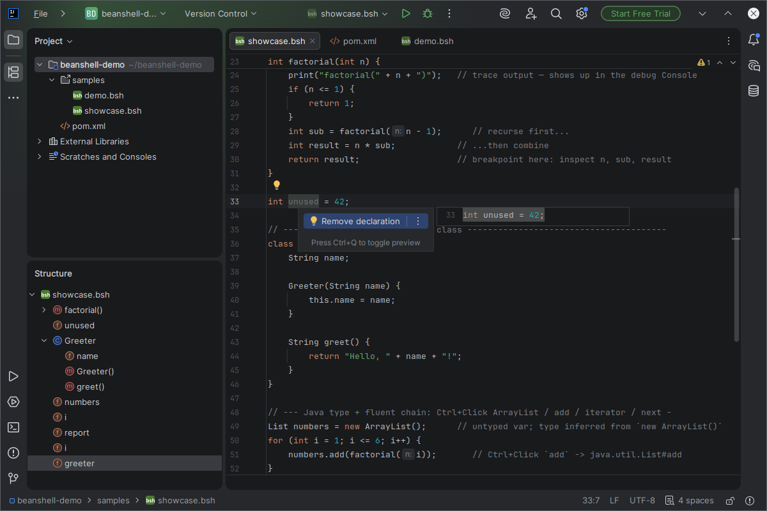This screenshot has height=511, width=767.
Task: Open editor tabs options kebab menu
Action: tap(729, 41)
